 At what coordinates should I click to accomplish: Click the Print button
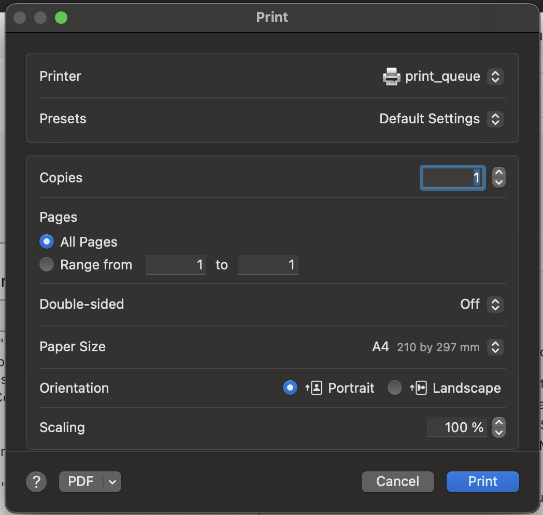point(482,481)
